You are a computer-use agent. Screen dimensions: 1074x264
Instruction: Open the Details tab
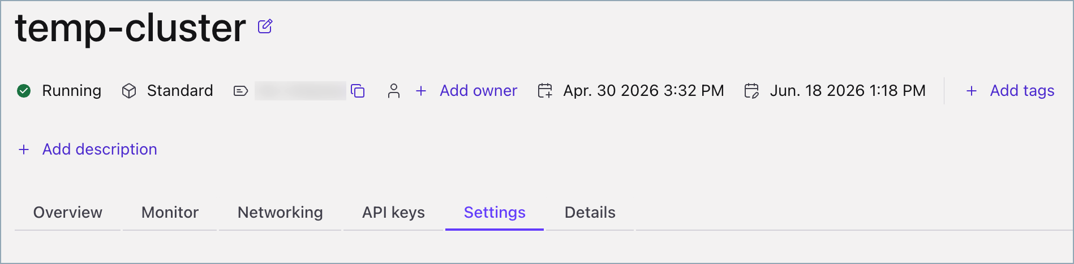(x=590, y=213)
